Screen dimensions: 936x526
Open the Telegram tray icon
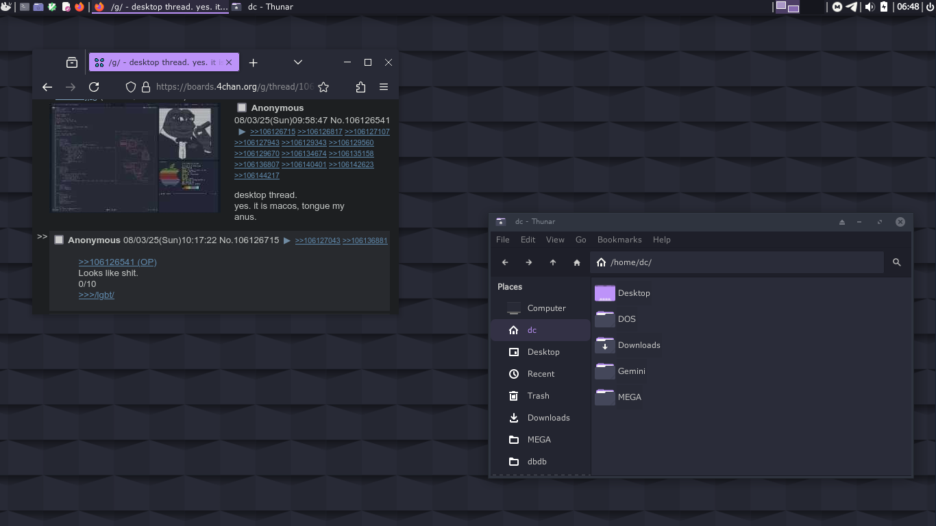(852, 7)
